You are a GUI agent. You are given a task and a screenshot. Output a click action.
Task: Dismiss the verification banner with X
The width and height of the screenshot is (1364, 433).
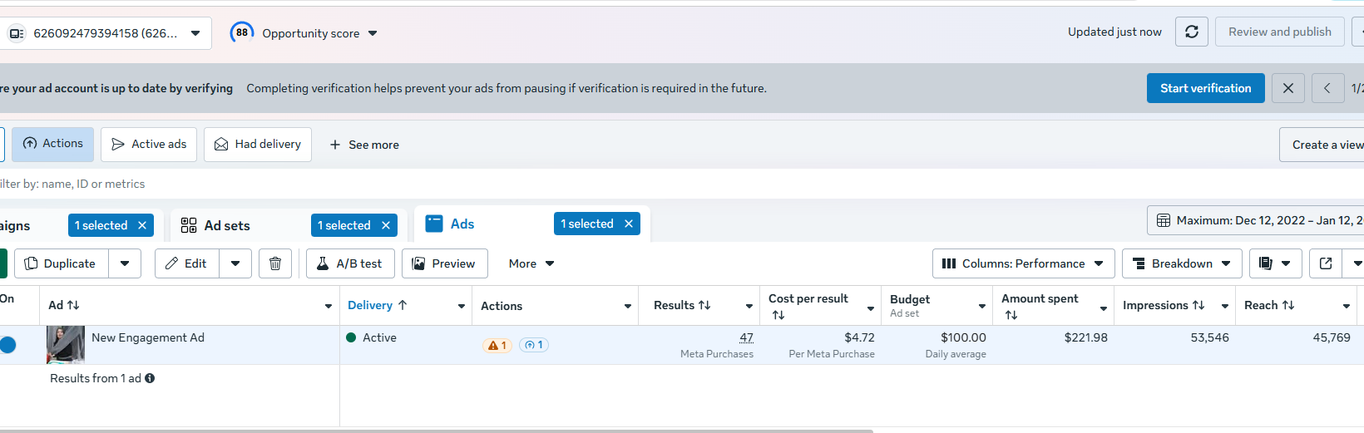pos(1288,88)
